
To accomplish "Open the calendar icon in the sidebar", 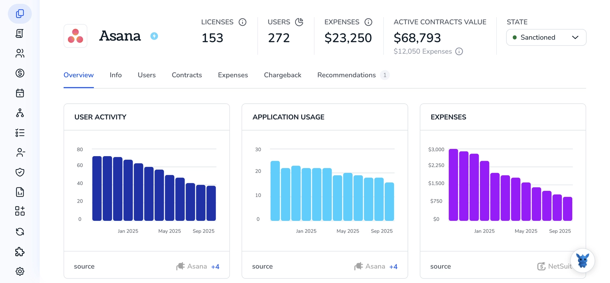I will click(20, 93).
